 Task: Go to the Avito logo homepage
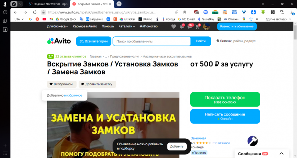pos(59,41)
